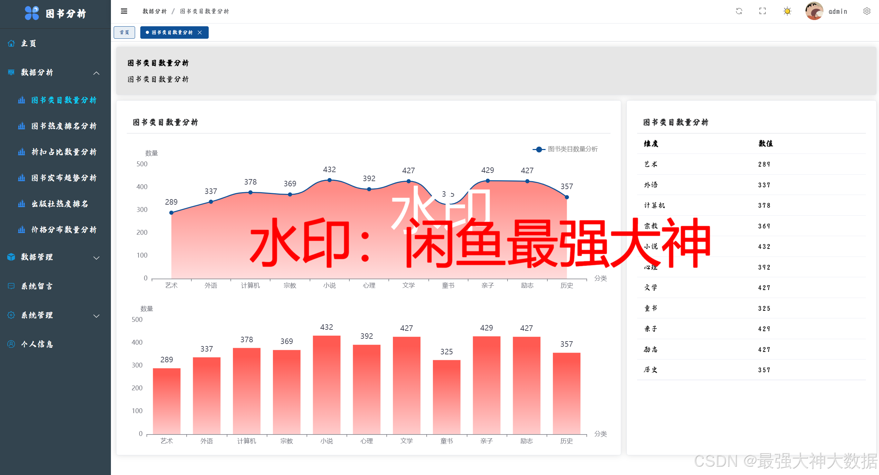Open 系统留言 in the sidebar
This screenshot has width=879, height=475.
[x=37, y=286]
